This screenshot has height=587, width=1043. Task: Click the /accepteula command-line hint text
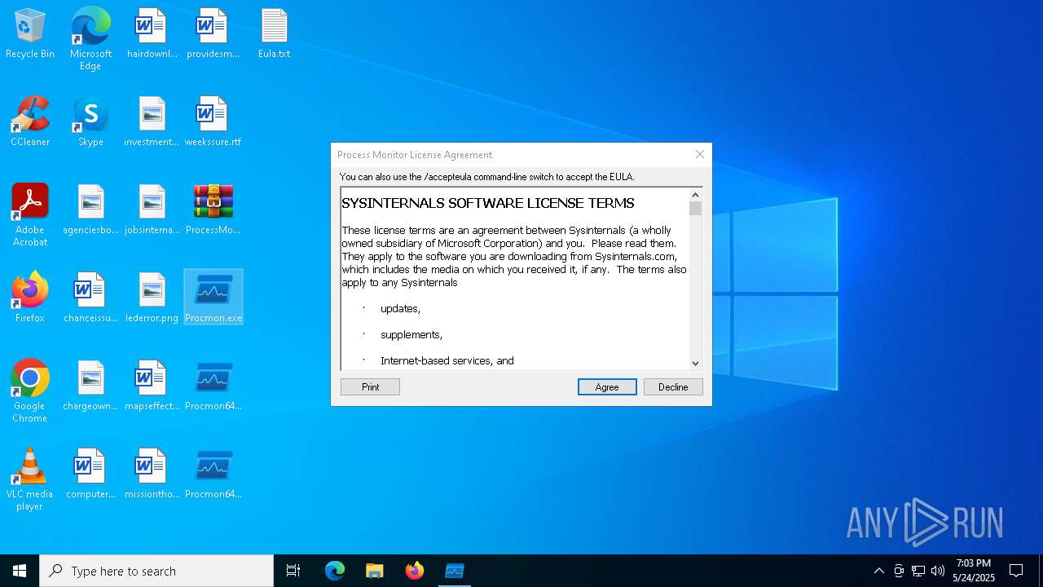click(486, 177)
